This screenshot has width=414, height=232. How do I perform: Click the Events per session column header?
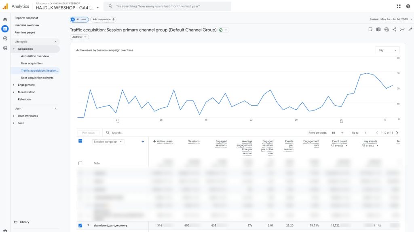click(289, 145)
